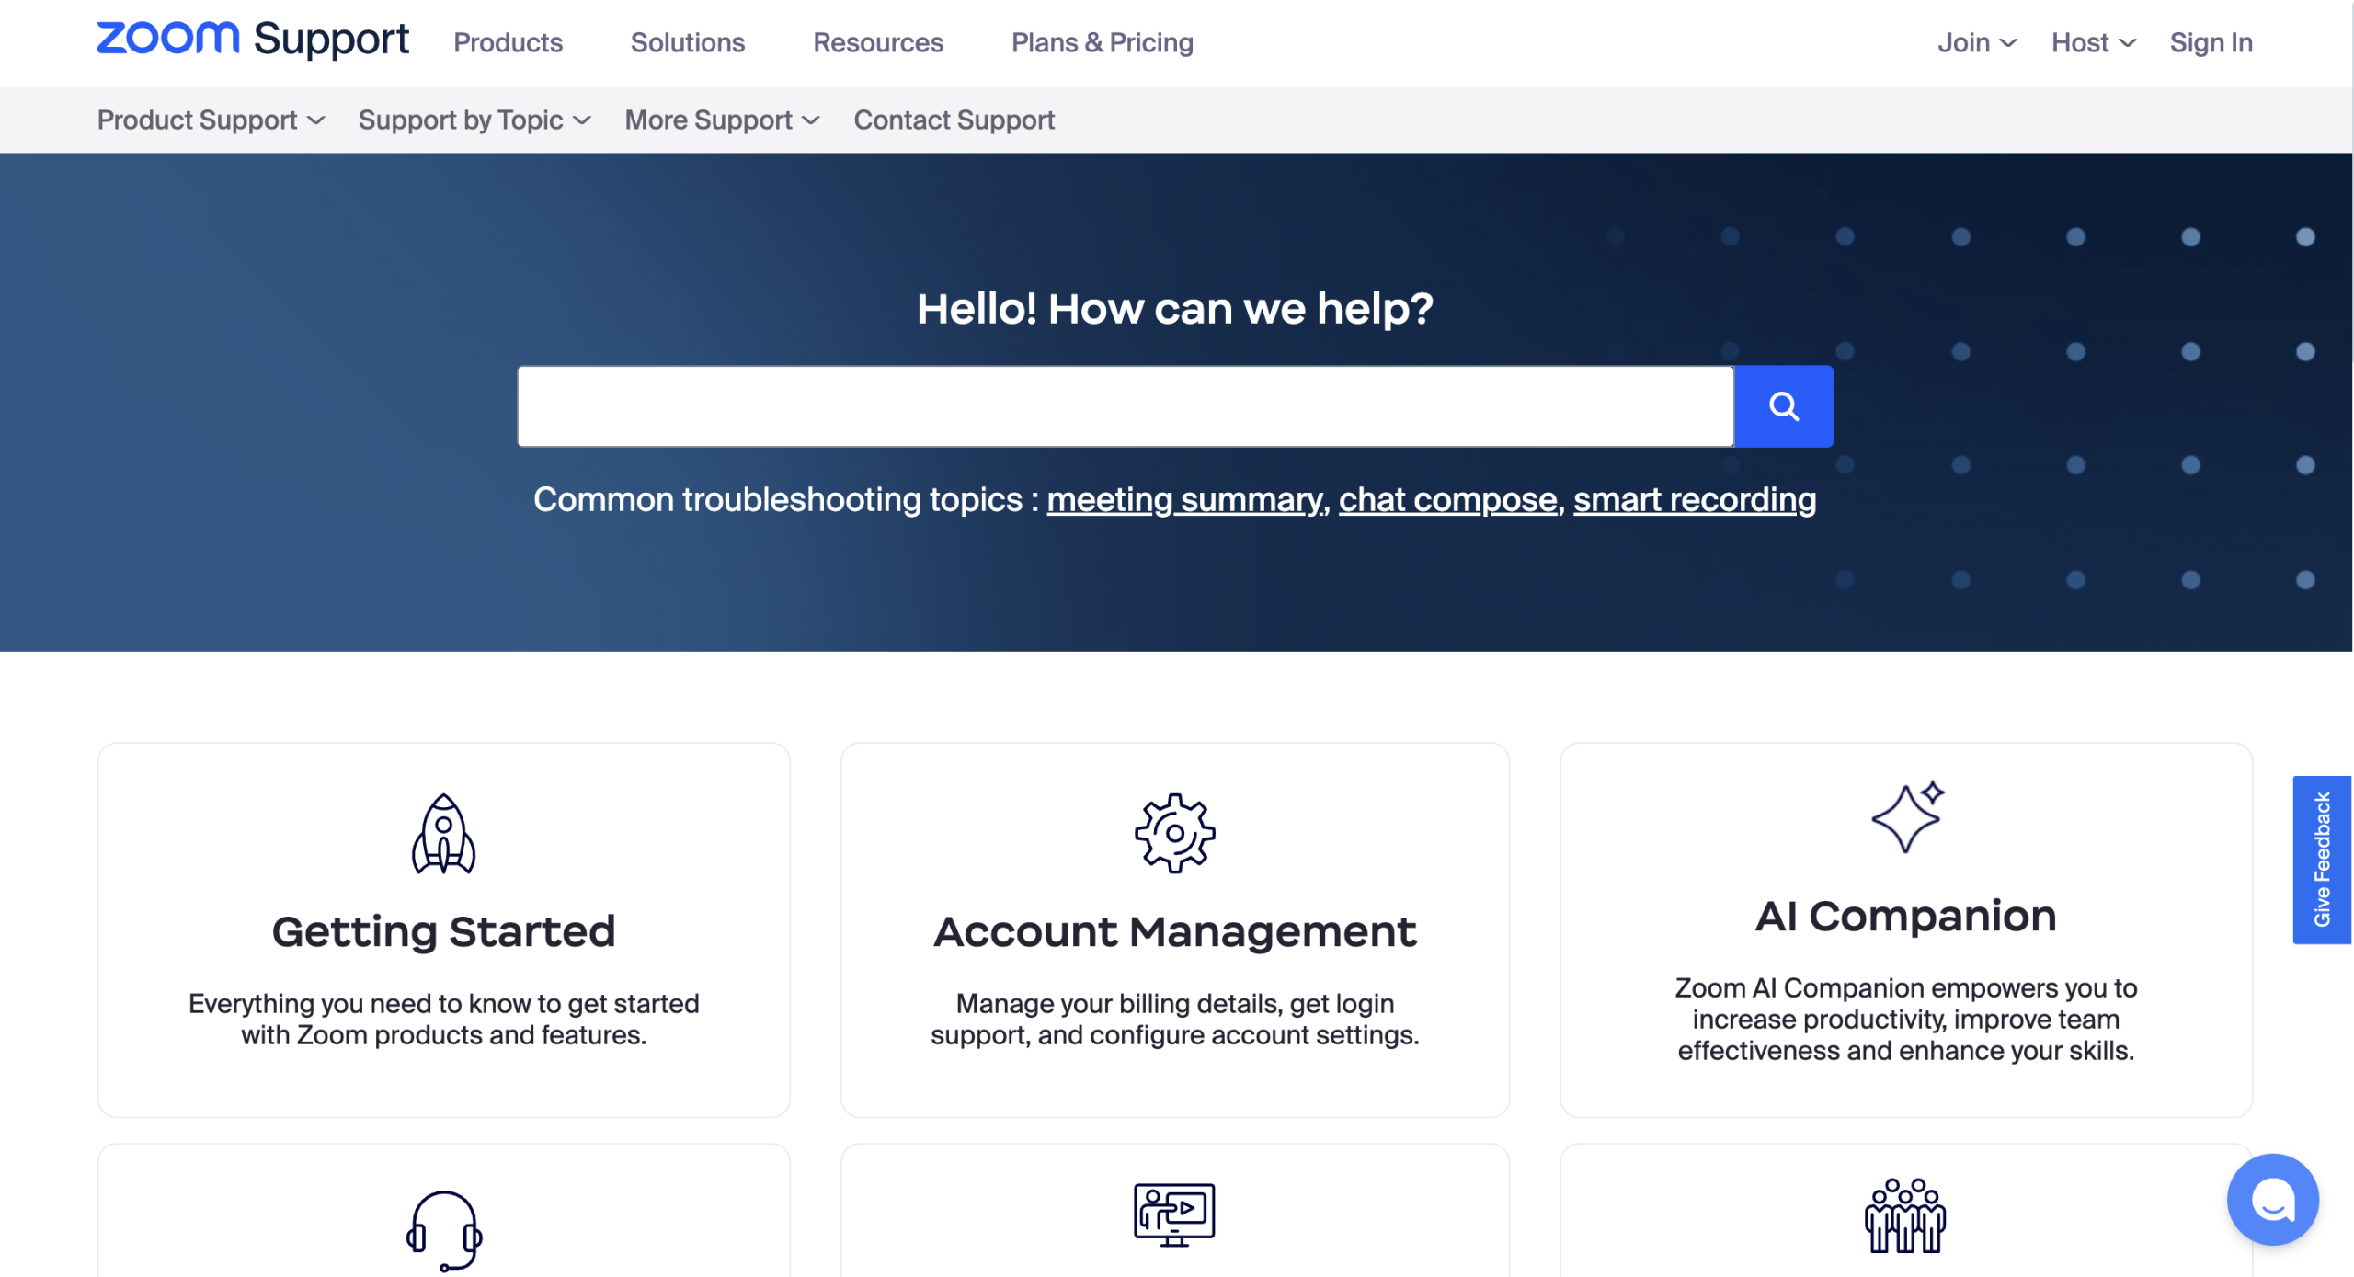Click the Getting Started description text

443,1019
